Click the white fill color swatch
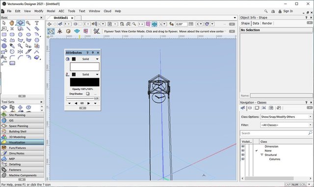 pos(84,67)
